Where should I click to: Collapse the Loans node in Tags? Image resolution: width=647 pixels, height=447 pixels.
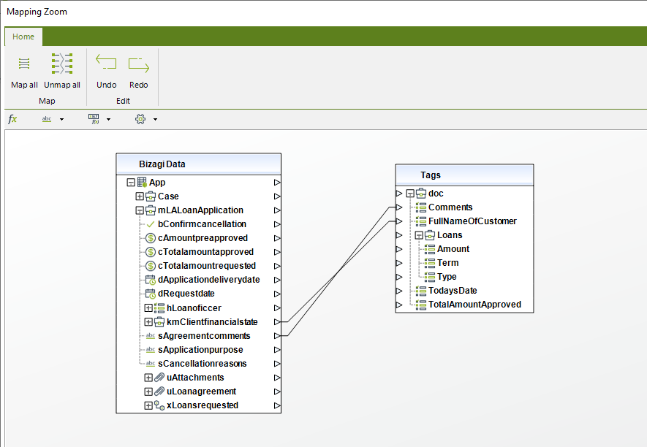pyautogui.click(x=419, y=235)
